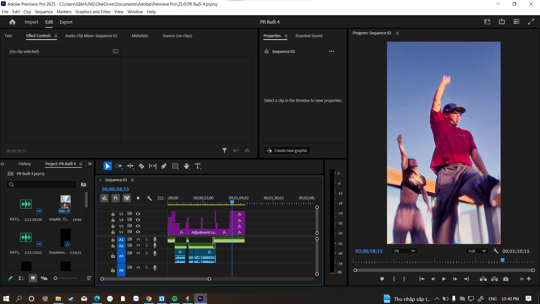Select the Pen tool
This screenshot has width=540, height=304.
[164, 166]
